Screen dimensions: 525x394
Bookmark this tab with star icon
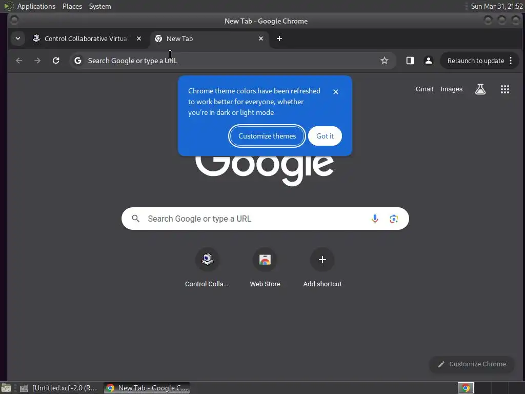coord(385,61)
